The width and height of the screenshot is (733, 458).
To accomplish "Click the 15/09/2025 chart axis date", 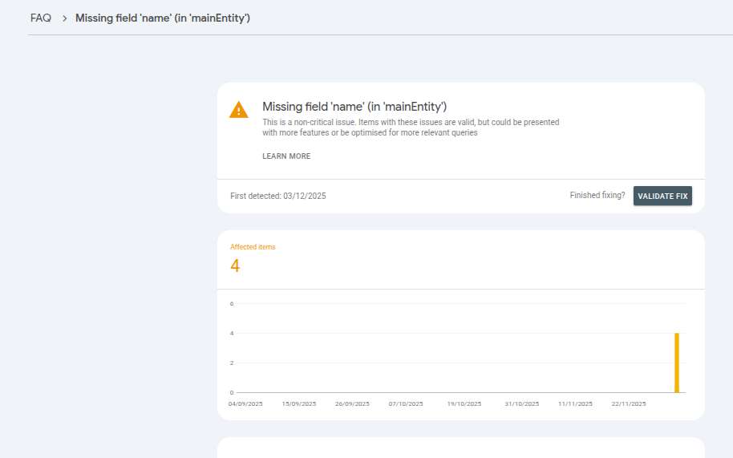I will point(299,404).
